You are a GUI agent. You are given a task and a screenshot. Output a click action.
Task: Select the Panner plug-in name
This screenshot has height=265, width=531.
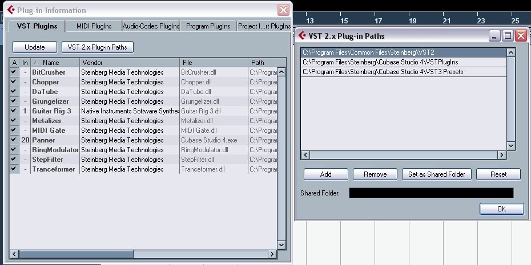43,140
